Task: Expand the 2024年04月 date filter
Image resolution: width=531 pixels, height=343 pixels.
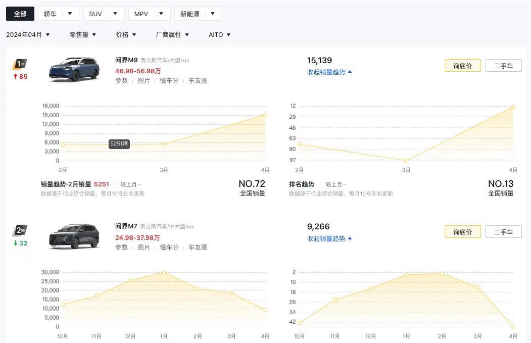Action: (28, 34)
